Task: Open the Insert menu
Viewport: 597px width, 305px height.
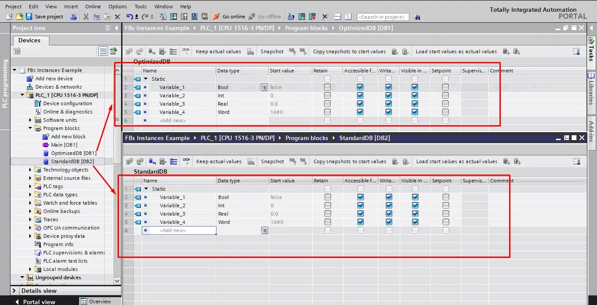Action: [71, 7]
